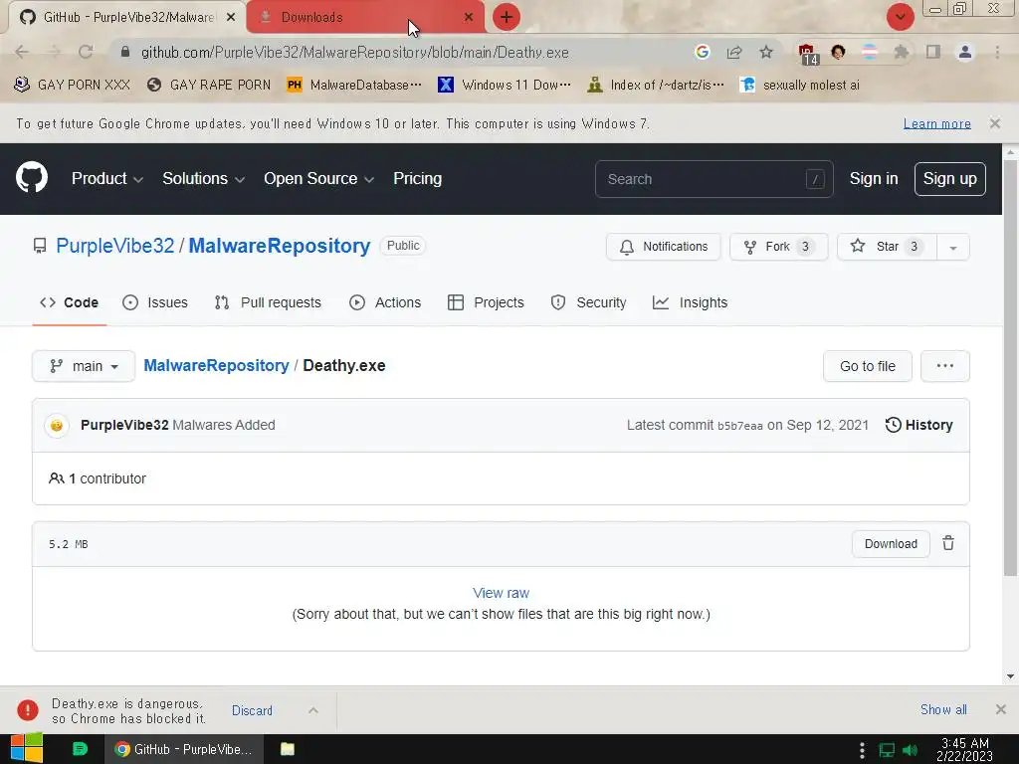Click Sign in
Viewport: 1019px width, 764px height.
(x=874, y=179)
